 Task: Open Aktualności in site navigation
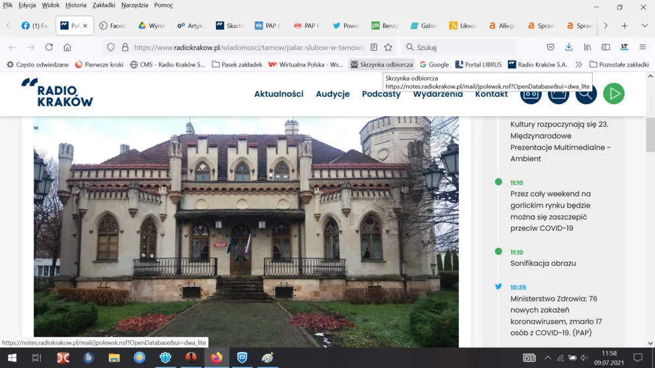(x=279, y=94)
